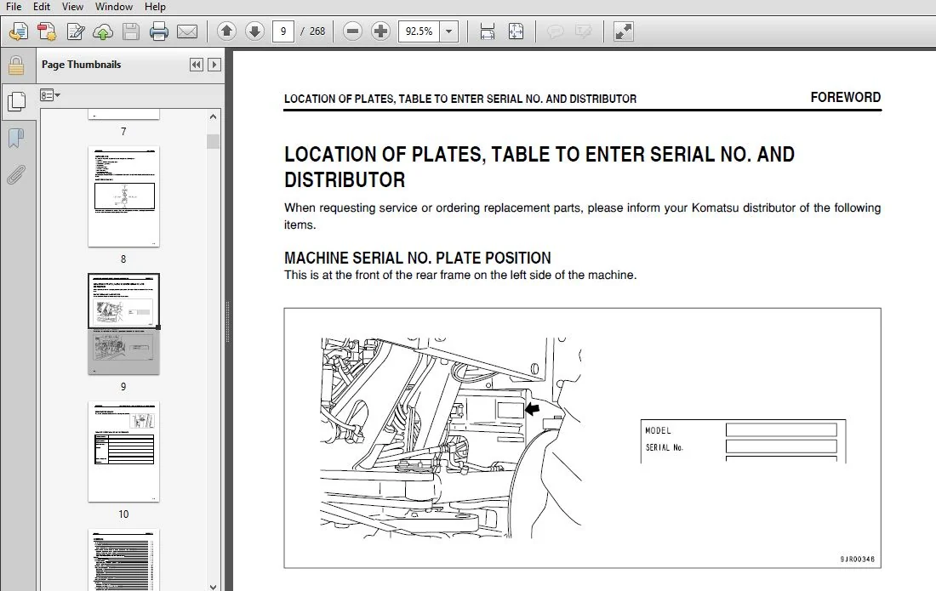Click the Highlight Text icon
936x591 pixels.
(583, 31)
